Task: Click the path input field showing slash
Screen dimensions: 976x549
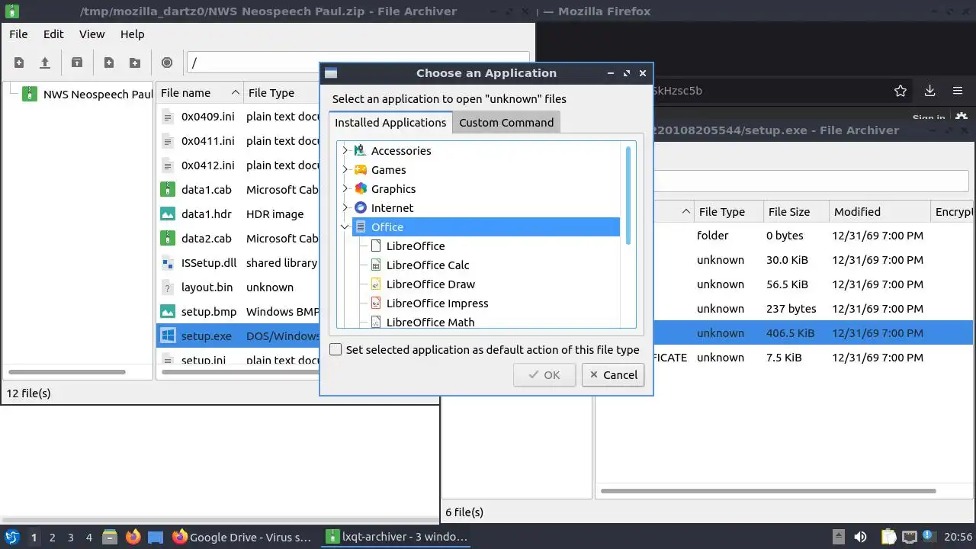Action: [358, 63]
